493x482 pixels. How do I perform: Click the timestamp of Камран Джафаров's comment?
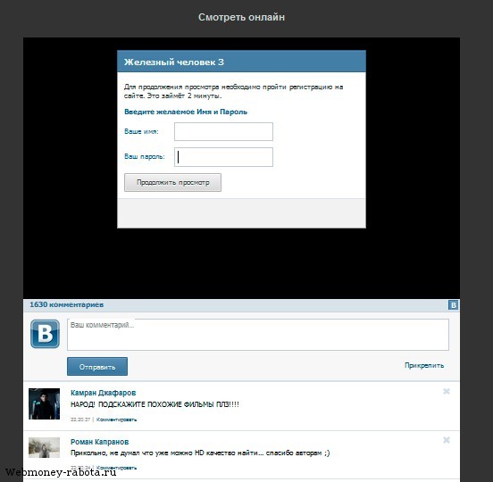click(80, 420)
